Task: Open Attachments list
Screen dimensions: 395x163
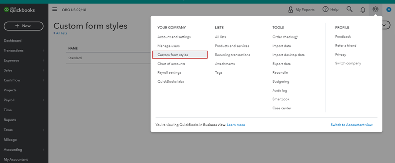Action: pos(225,64)
